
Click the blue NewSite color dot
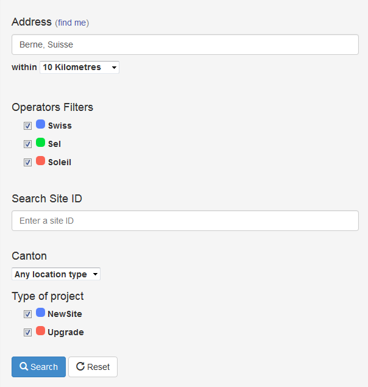[41, 313]
